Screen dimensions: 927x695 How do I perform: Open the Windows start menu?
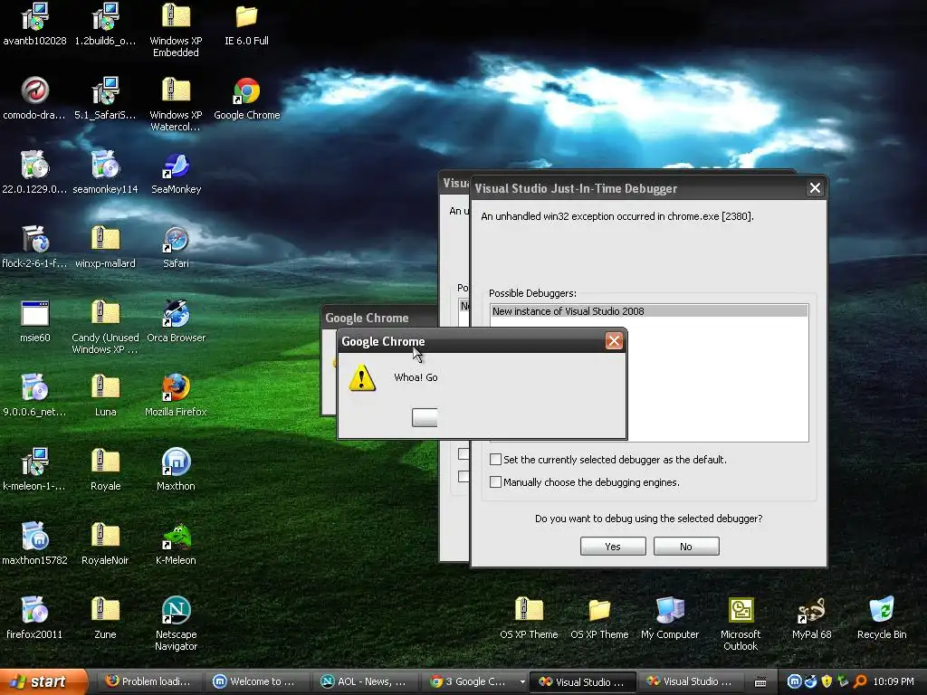(x=43, y=681)
